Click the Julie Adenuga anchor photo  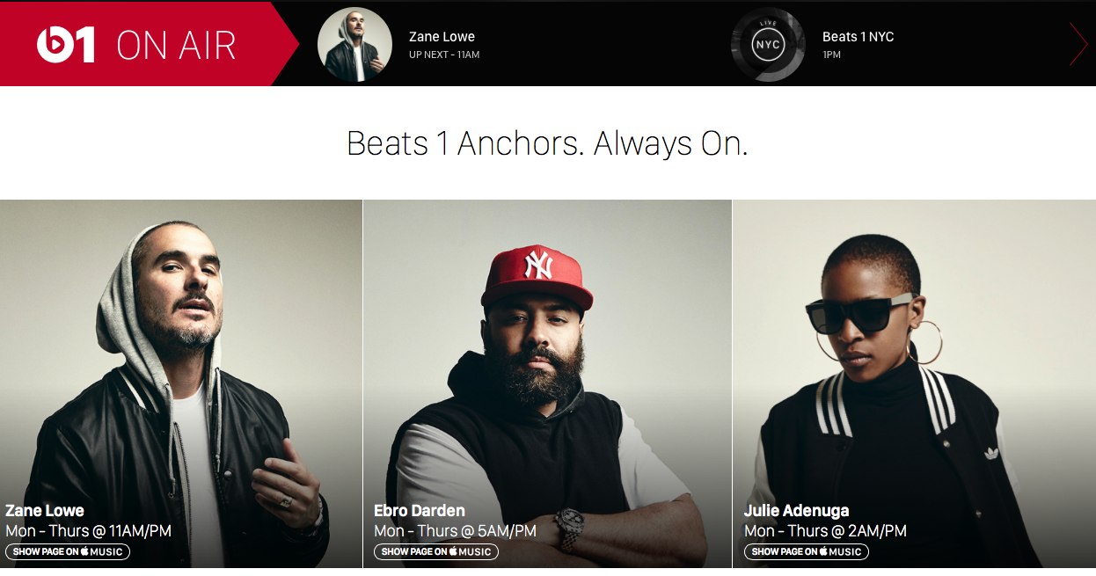coord(914,383)
